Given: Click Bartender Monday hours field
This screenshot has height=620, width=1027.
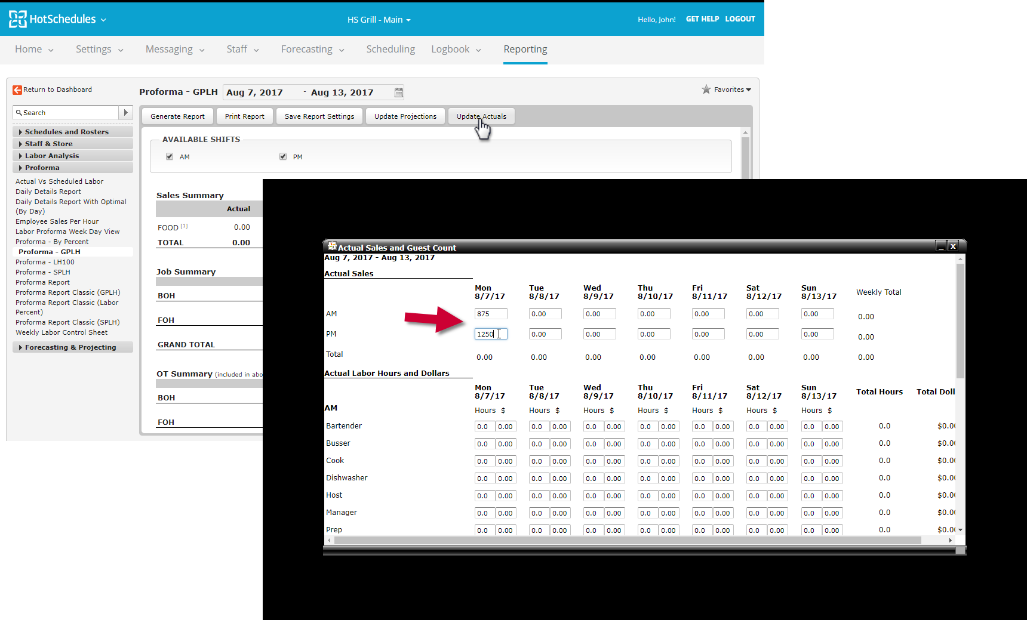Looking at the screenshot, I should [485, 427].
